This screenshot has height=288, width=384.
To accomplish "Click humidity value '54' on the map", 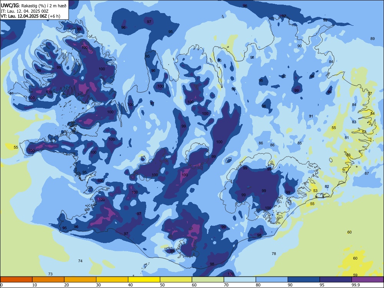I will [x=372, y=113].
